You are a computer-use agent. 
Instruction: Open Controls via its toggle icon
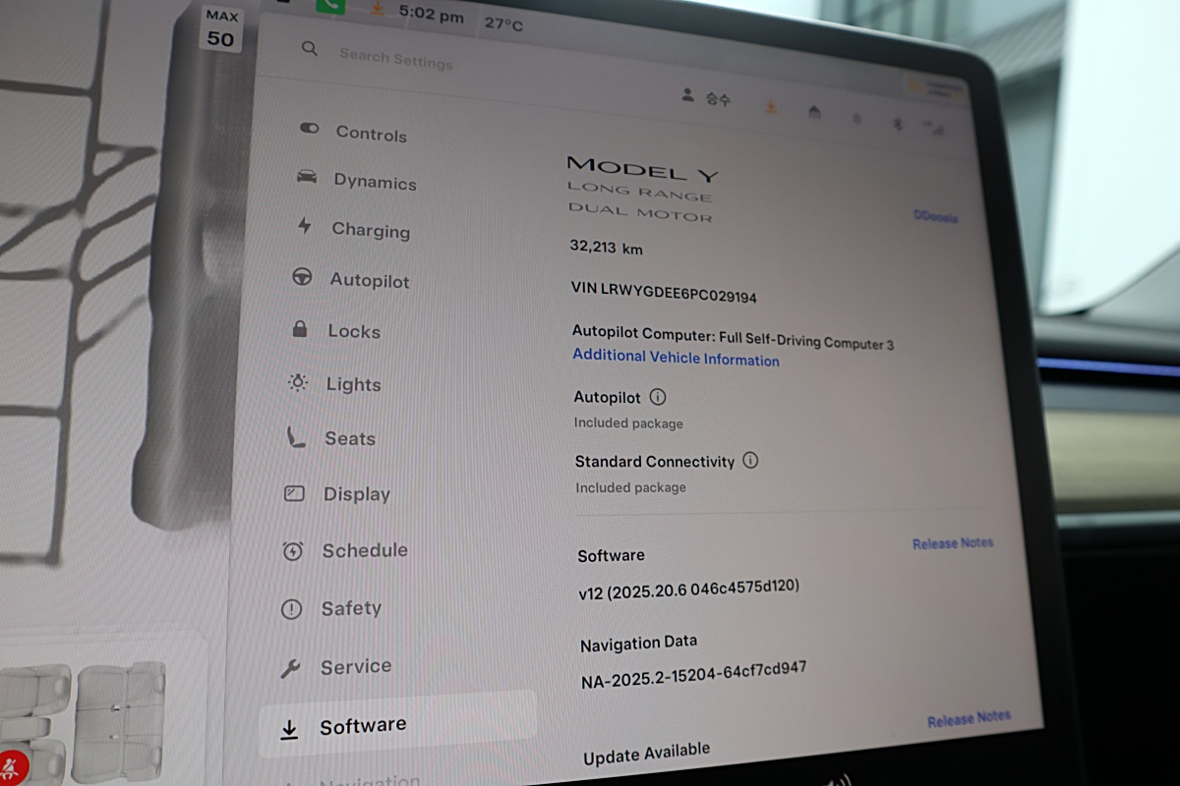(x=310, y=129)
